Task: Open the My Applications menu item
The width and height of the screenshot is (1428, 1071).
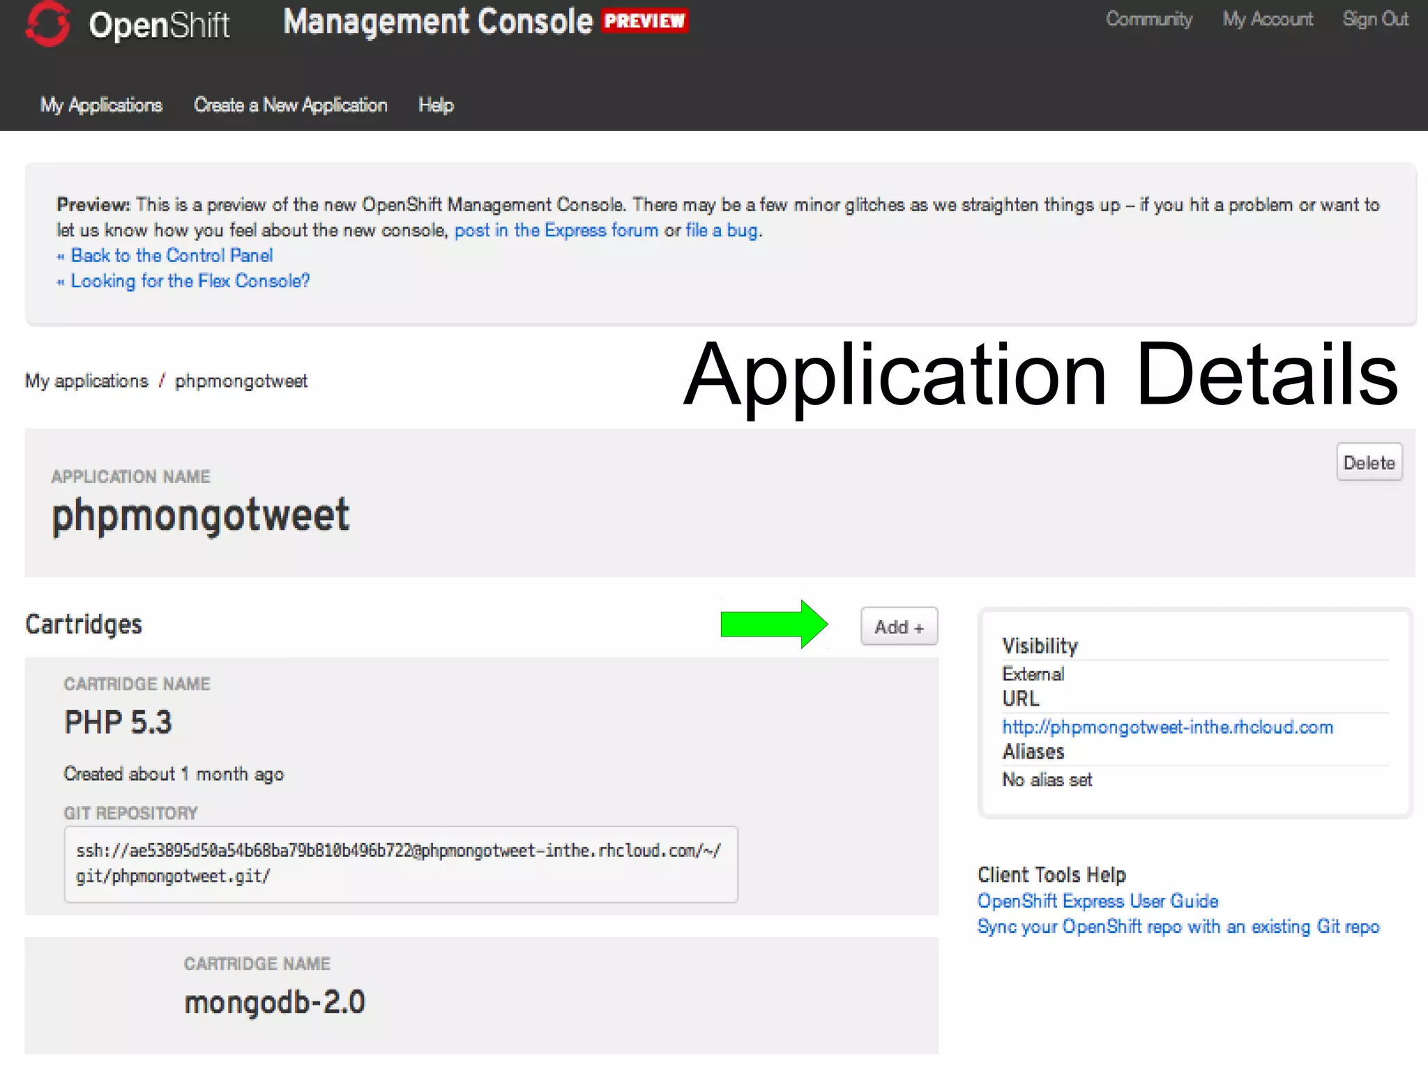Action: (x=101, y=105)
